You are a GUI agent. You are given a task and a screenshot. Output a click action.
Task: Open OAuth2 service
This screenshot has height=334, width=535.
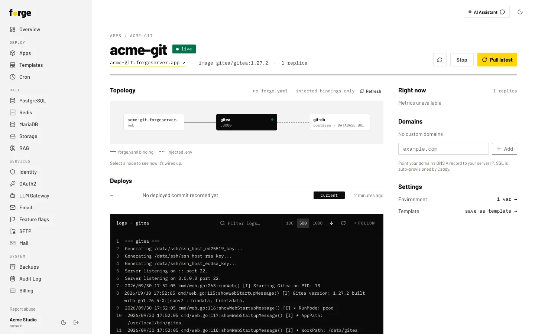46,184
